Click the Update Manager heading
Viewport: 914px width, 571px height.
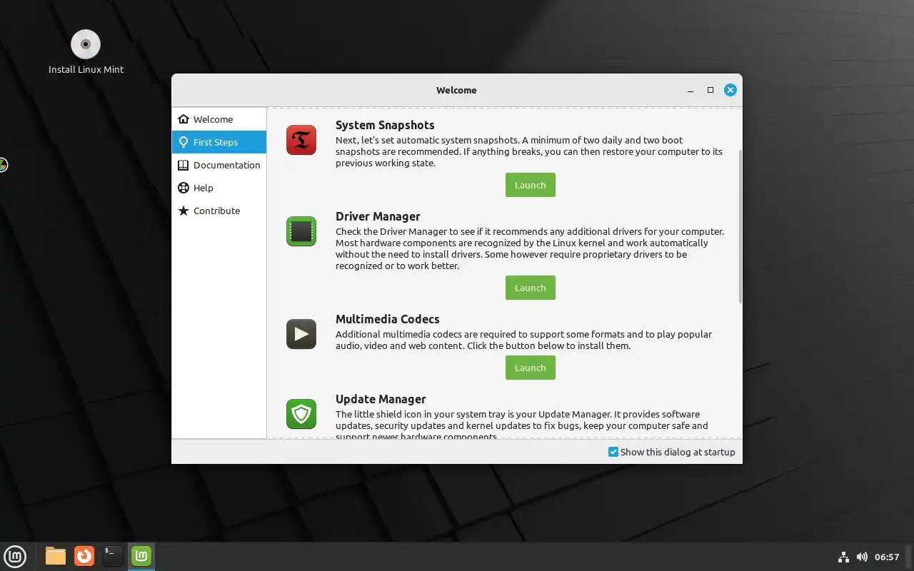pos(381,399)
